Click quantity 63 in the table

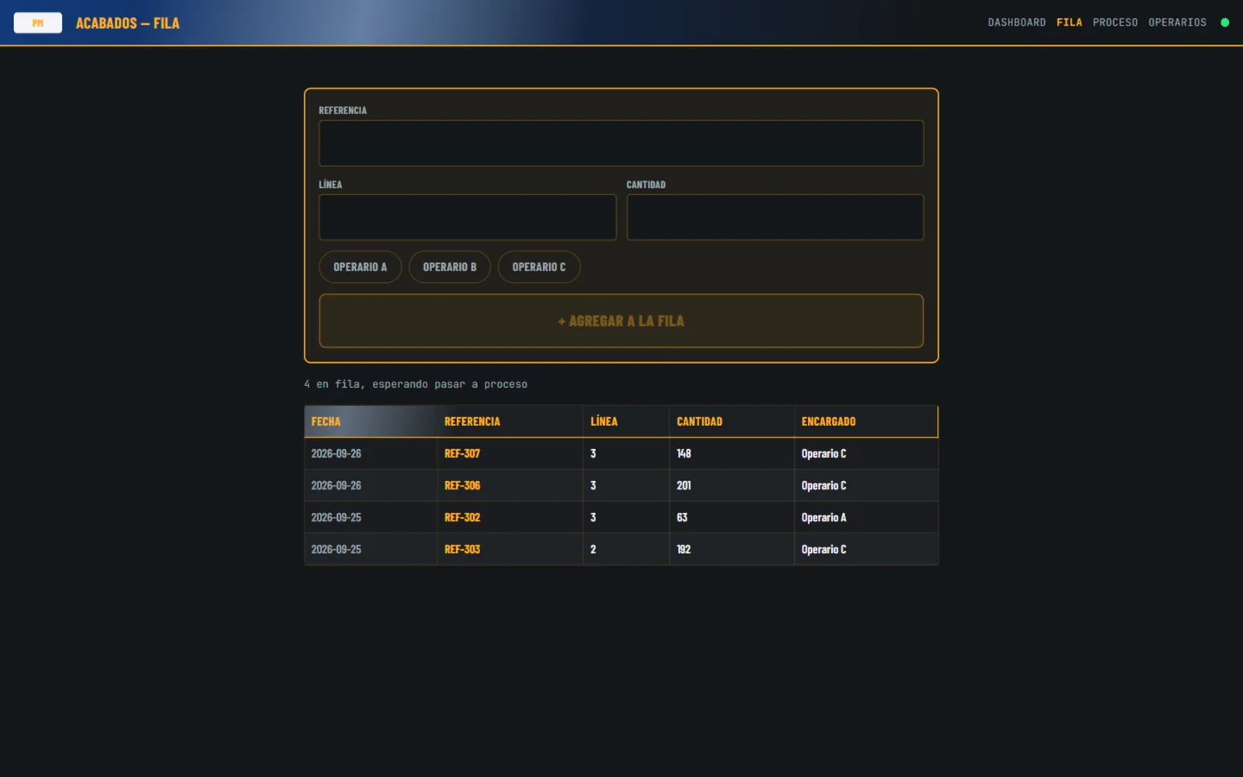[x=681, y=517]
